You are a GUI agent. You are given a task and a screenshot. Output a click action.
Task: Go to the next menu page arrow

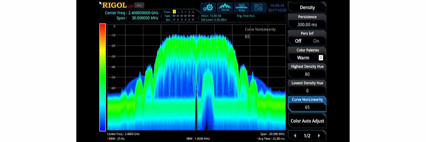(319, 136)
